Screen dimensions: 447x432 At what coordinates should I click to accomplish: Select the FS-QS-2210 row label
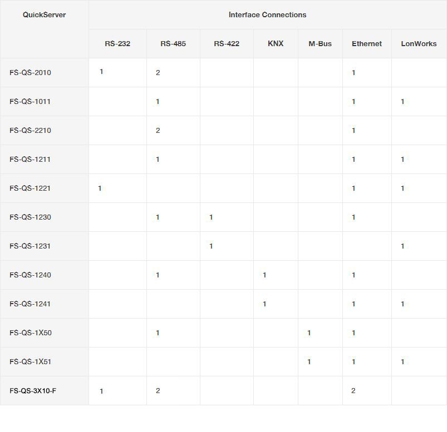30,131
